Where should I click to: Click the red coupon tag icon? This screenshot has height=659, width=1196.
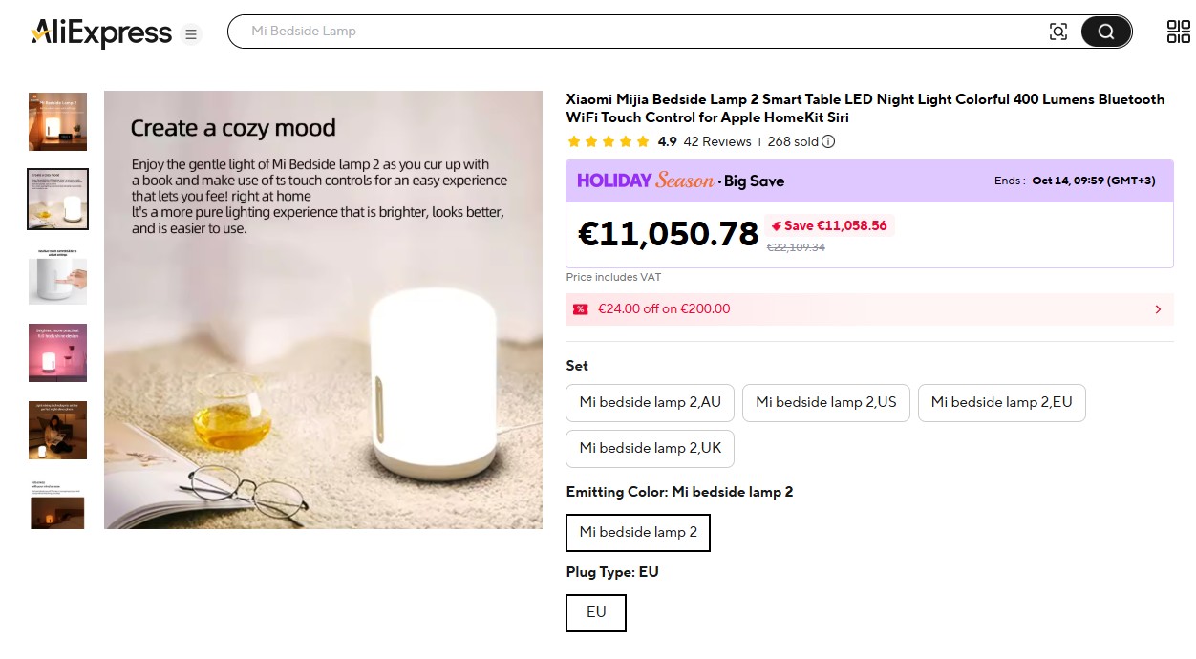(x=580, y=309)
